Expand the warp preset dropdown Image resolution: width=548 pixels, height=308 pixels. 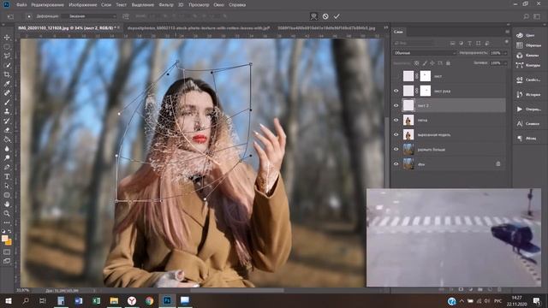click(89, 16)
